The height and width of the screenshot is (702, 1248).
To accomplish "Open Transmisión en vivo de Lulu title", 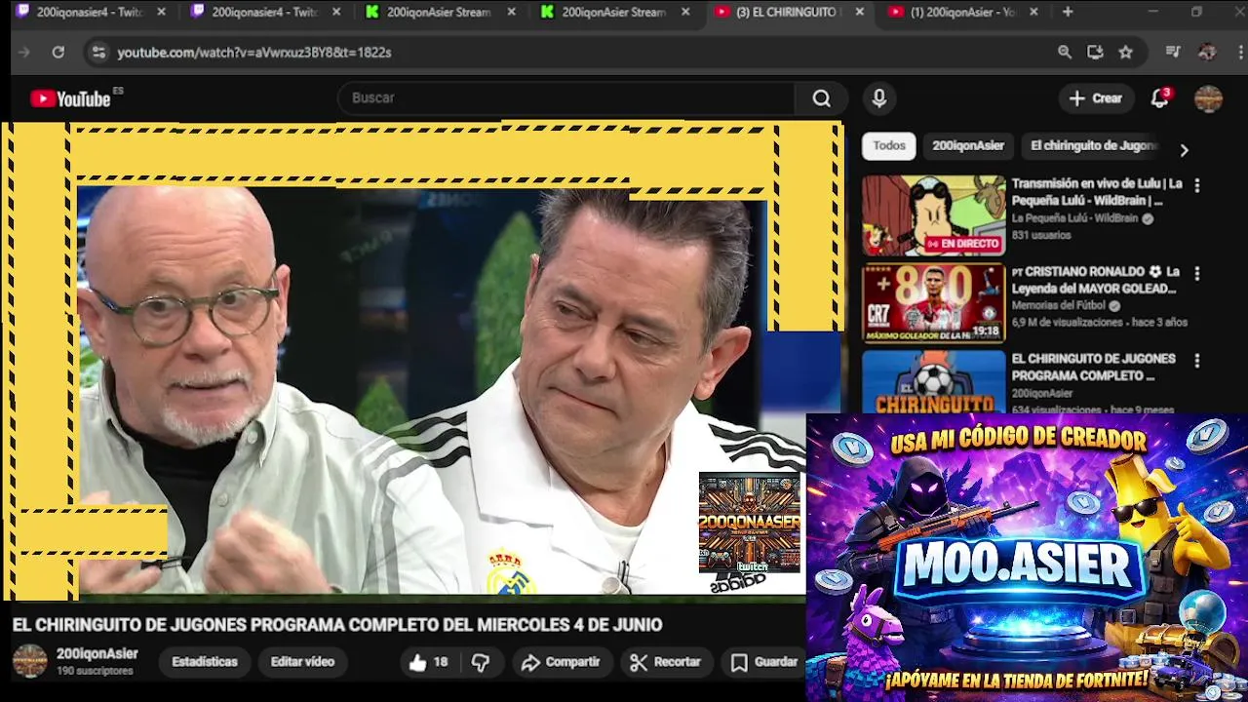I will [x=1097, y=192].
